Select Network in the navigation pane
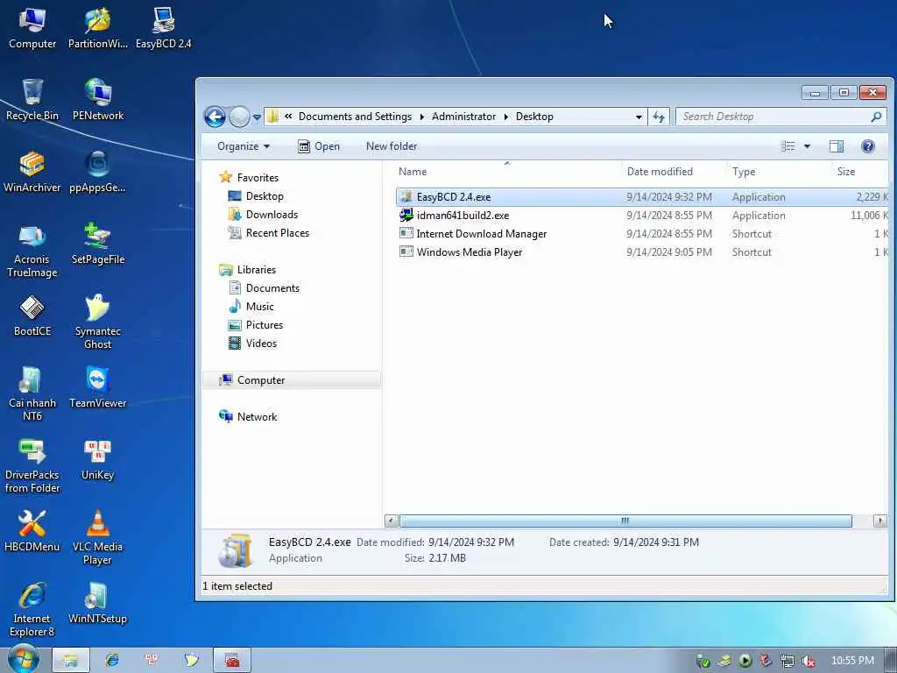 click(257, 416)
